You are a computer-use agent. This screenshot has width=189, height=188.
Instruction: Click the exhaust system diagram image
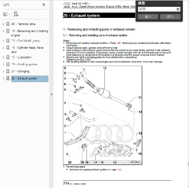(103, 115)
